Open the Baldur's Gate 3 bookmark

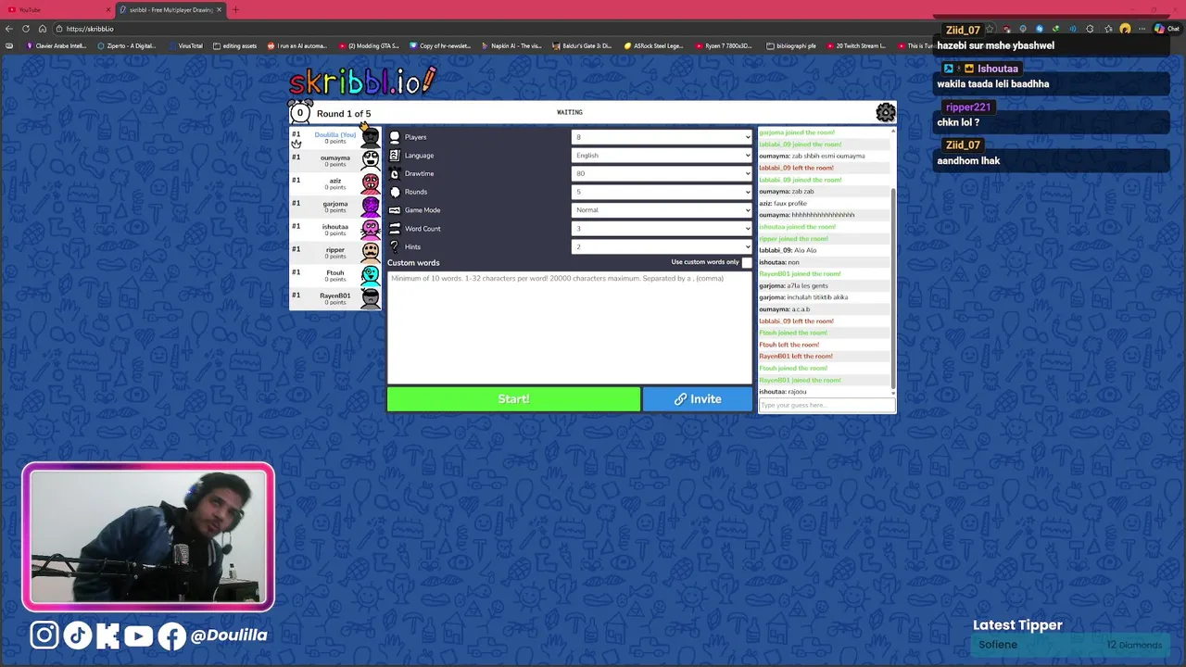pos(582,45)
